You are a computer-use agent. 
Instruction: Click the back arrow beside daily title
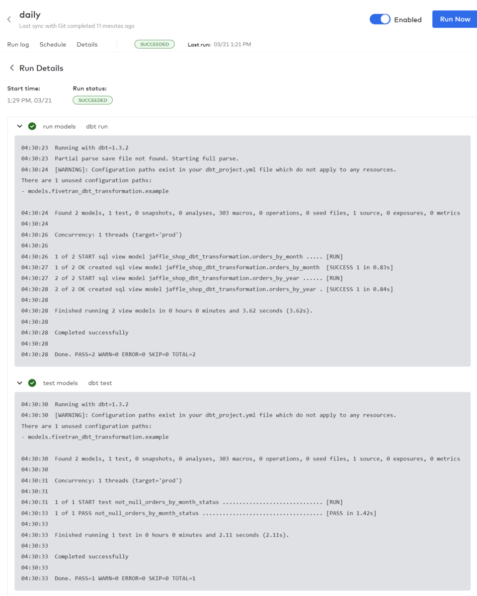(9, 19)
